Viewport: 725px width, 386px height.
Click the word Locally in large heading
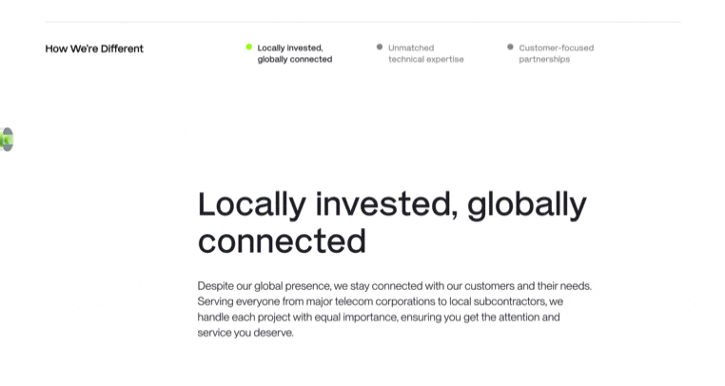pyautogui.click(x=252, y=204)
